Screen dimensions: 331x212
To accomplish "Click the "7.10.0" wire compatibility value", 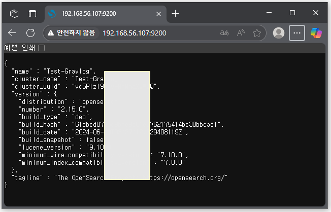I will 172,155.
